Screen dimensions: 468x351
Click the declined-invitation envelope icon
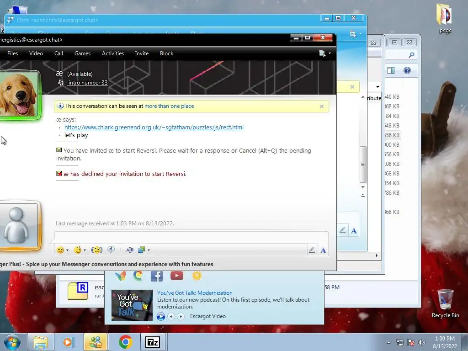pos(59,173)
